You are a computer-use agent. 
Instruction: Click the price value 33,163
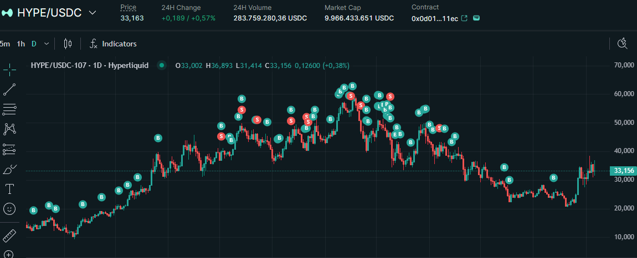(x=132, y=18)
